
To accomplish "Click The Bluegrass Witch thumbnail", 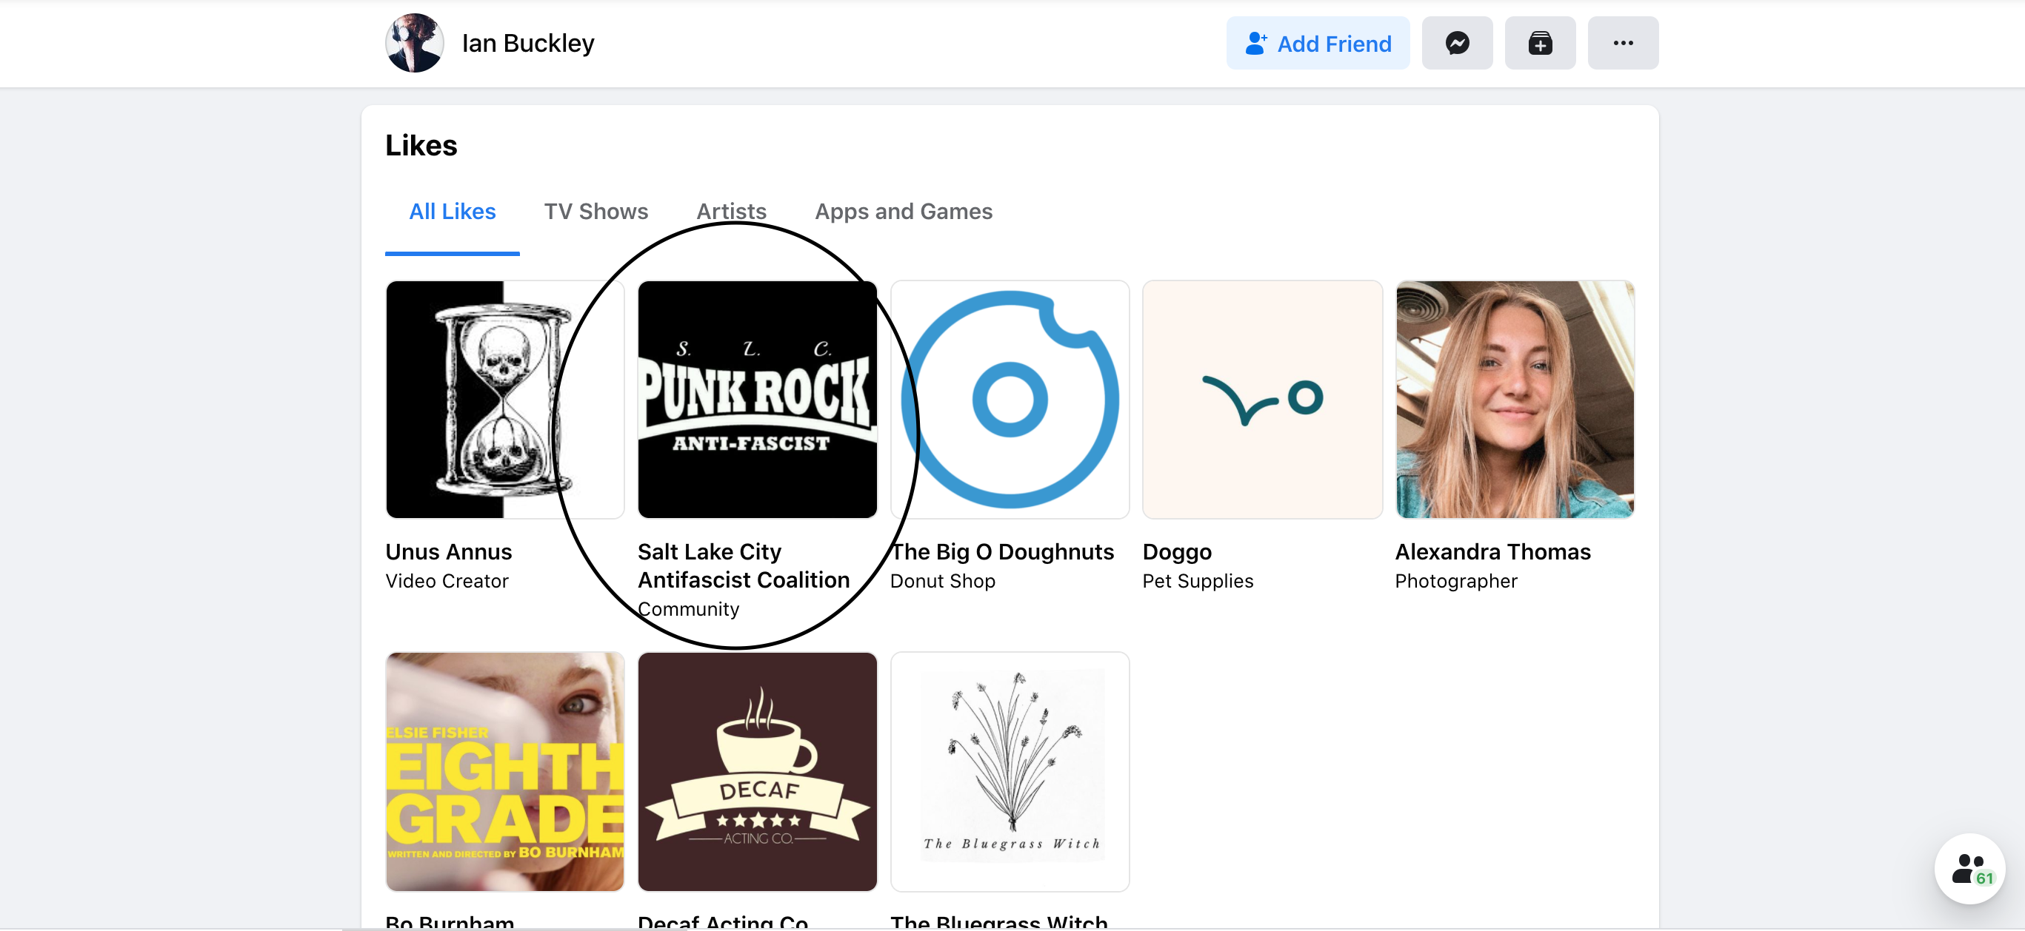I will click(x=1010, y=770).
